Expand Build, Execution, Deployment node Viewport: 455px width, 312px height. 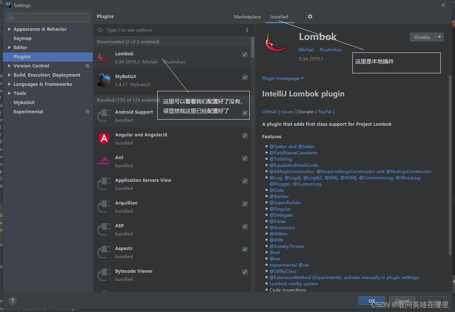(9, 75)
